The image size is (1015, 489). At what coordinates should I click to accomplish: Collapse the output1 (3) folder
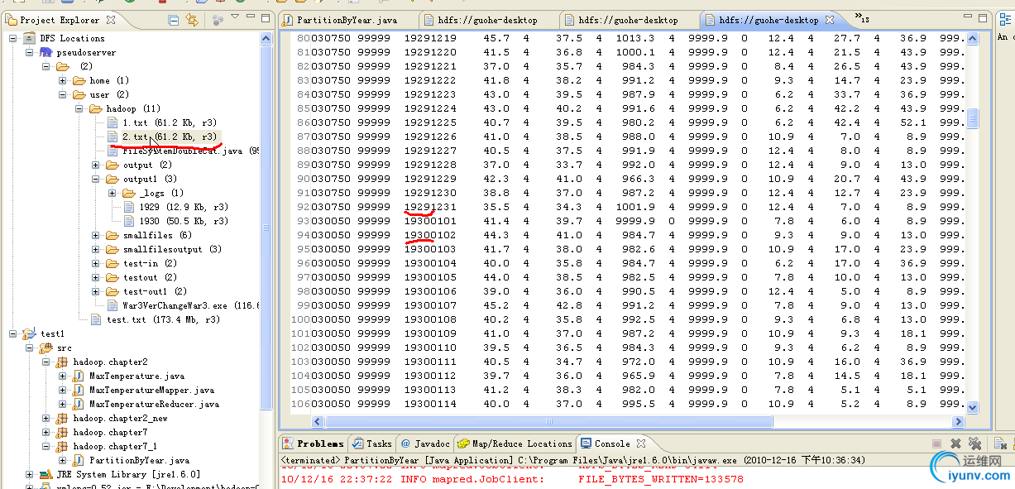coord(95,179)
